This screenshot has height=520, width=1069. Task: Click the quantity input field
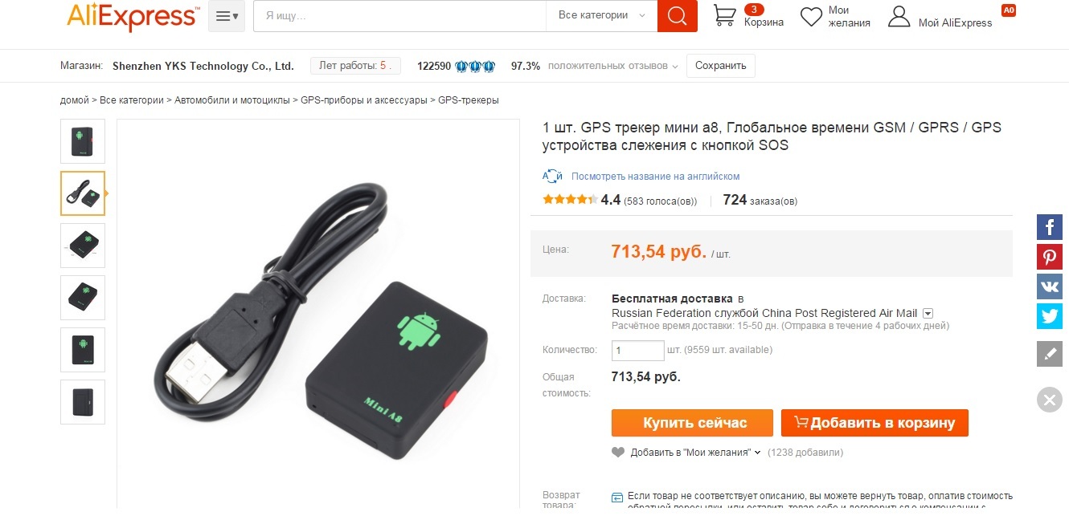pyautogui.click(x=638, y=351)
